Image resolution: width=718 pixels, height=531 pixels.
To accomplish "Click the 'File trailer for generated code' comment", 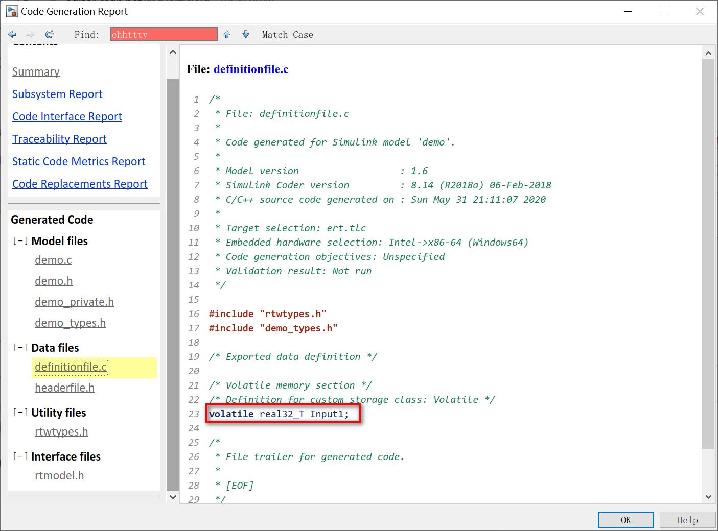I will pyautogui.click(x=310, y=456).
